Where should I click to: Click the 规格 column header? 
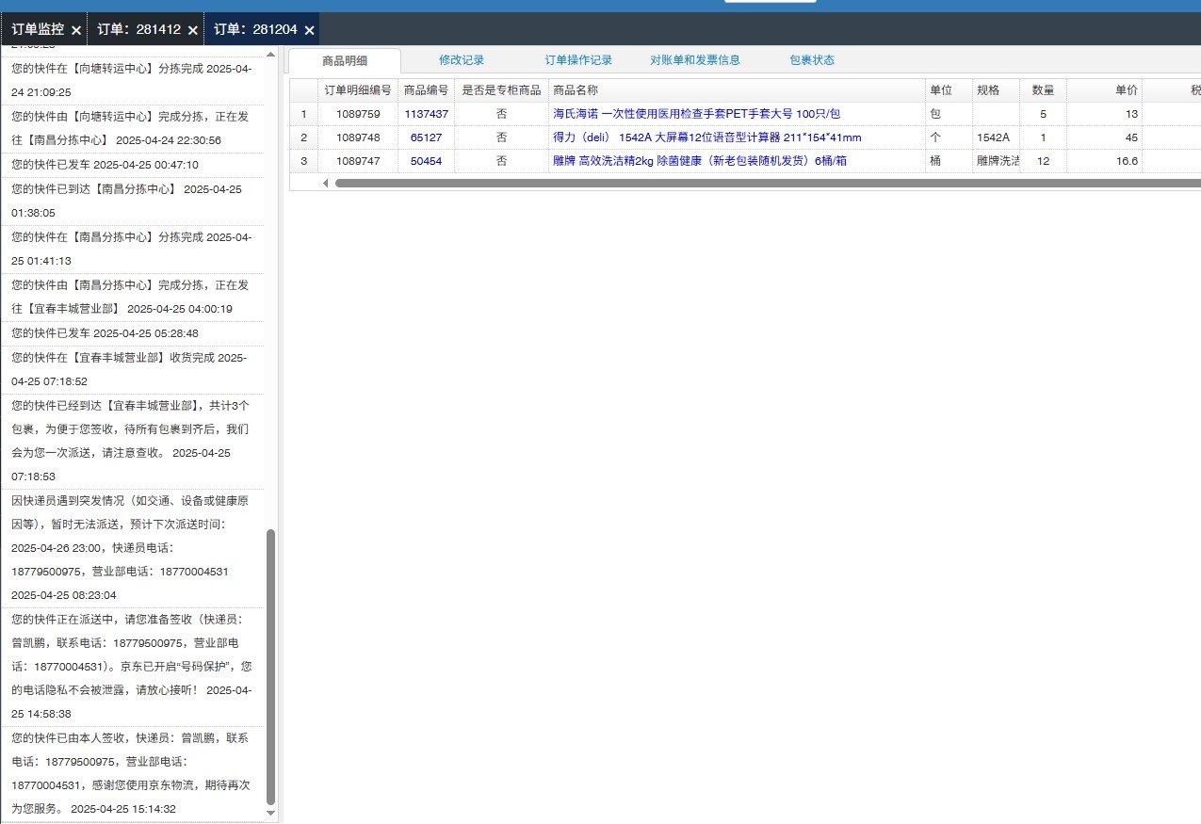coord(996,90)
